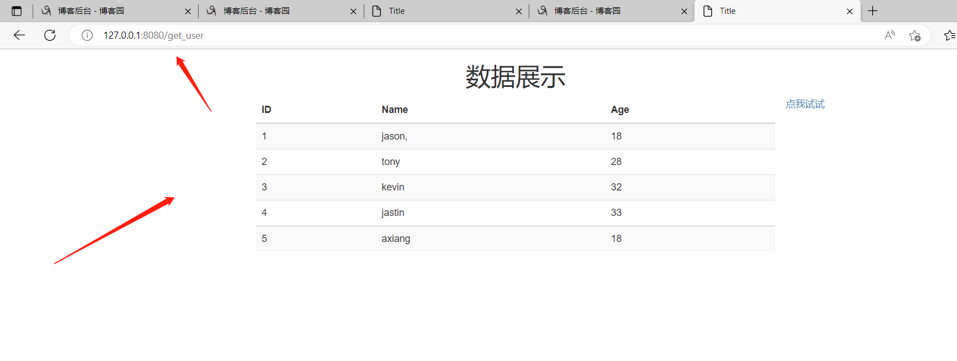Image resolution: width=957 pixels, height=361 pixels.
Task: View site information icon in address bar
Action: tap(87, 35)
